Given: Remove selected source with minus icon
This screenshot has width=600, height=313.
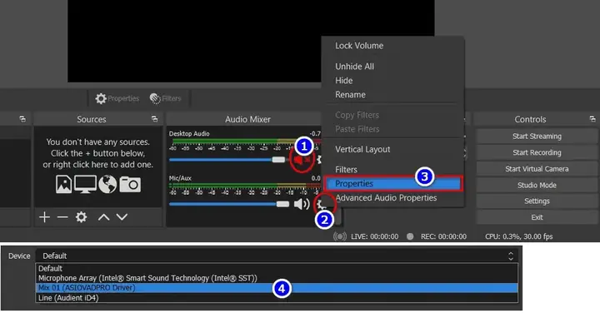Looking at the screenshot, I should click(62, 217).
